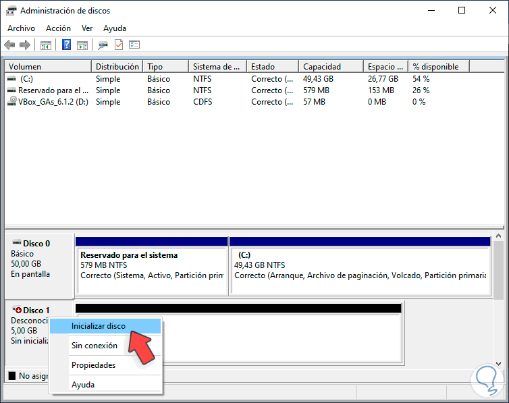Sort by the Distribución column header

117,67
